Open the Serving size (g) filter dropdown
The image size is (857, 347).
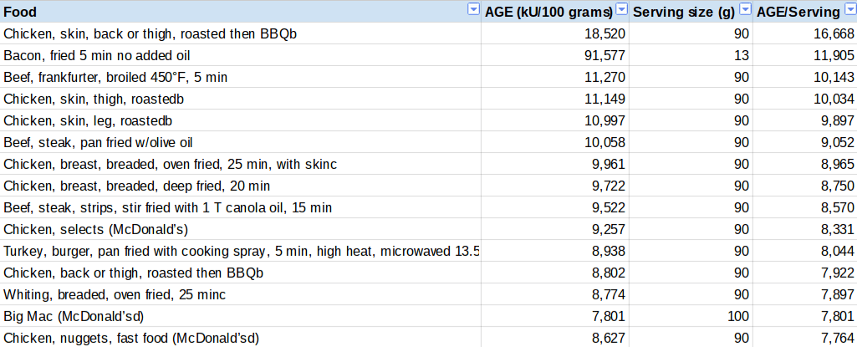[746, 9]
